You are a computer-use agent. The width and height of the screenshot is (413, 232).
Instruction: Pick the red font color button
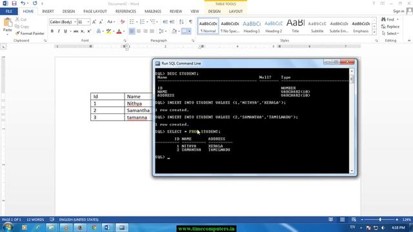pyautogui.click(x=119, y=32)
